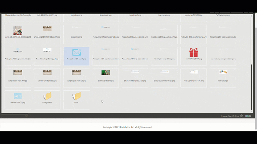Click the file manager search field
Viewport: 257px width, 144px height.
(15, 116)
